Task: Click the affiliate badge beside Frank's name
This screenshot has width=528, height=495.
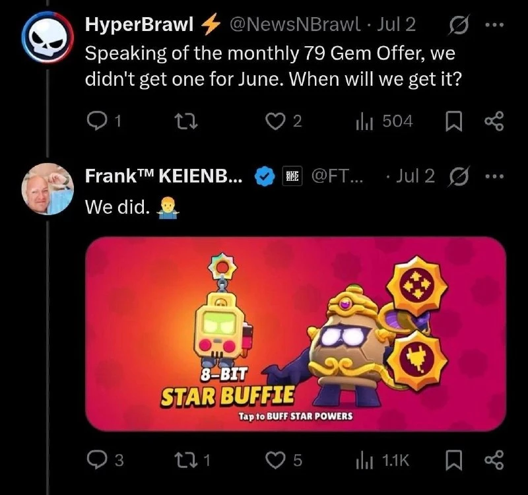Action: click(x=292, y=176)
